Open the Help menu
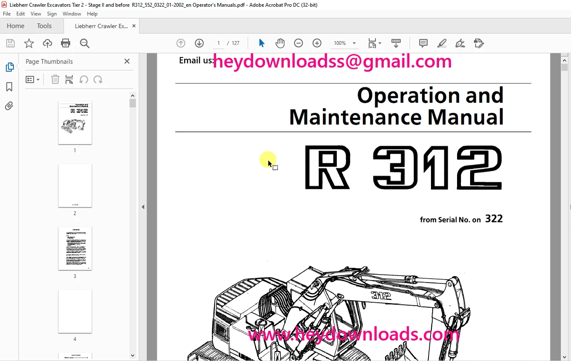 click(92, 14)
